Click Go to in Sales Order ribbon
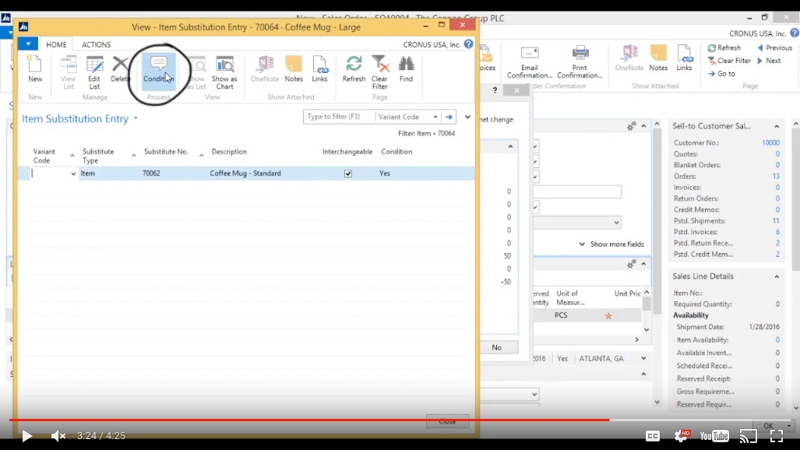This screenshot has width=800, height=450. (x=721, y=74)
